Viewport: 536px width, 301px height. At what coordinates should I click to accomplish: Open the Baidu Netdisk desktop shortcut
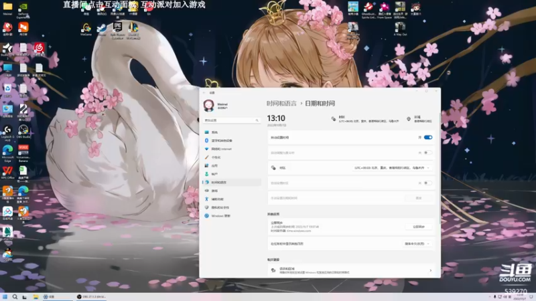(x=7, y=213)
